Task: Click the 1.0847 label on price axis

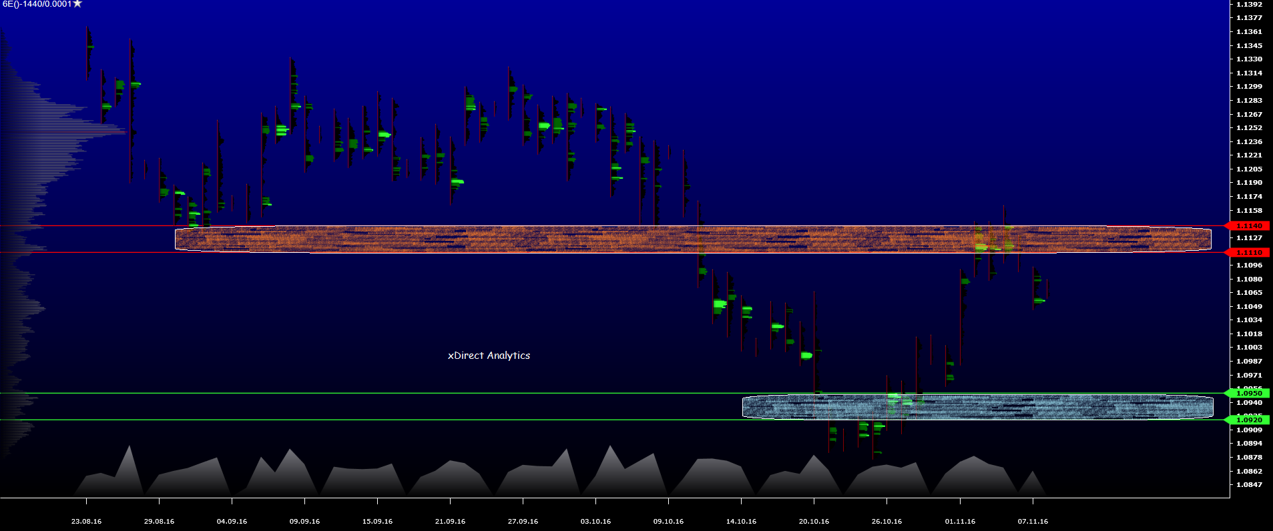Action: (1249, 485)
